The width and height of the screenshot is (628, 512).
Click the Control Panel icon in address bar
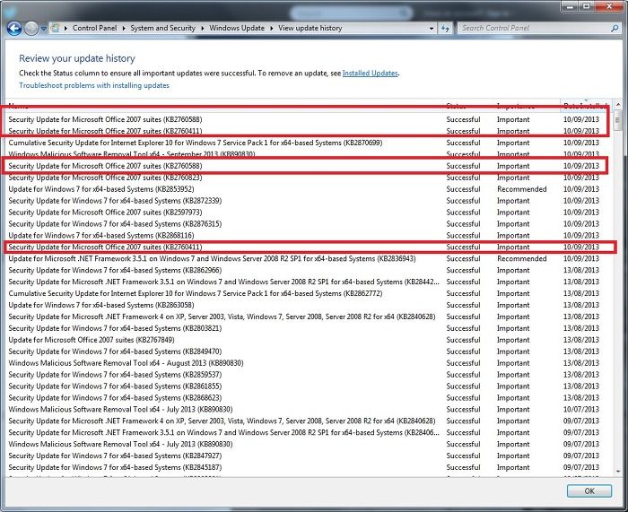(56, 28)
